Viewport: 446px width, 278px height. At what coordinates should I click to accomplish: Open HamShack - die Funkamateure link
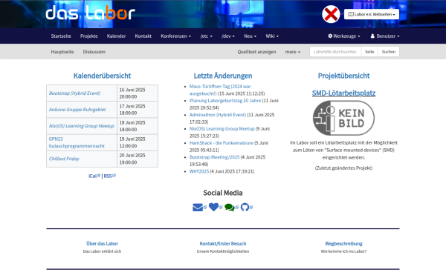point(222,142)
